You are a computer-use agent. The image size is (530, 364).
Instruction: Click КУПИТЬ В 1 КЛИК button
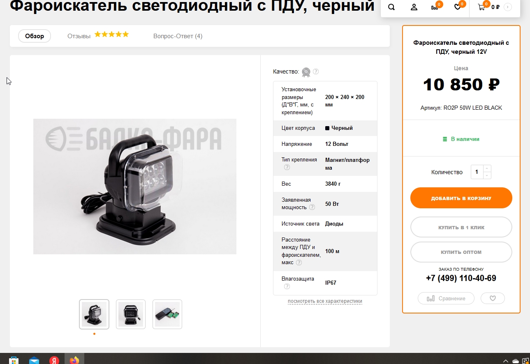[461, 227]
